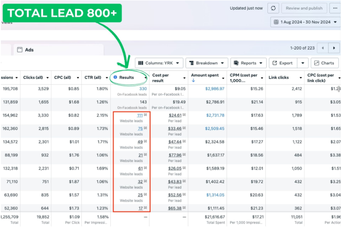Click the Export button
The height and width of the screenshot is (229, 342).
(283, 63)
